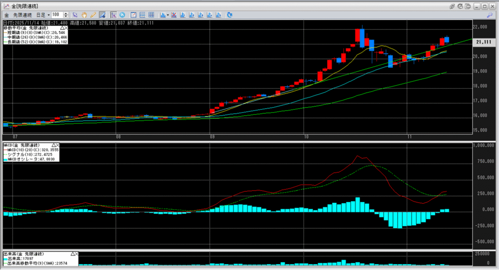Open the 日足 timeframe dropdown
This screenshot has width=499, height=270.
click(x=44, y=15)
